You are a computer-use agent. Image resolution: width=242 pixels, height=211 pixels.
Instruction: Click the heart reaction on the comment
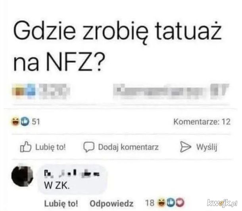[180, 203]
